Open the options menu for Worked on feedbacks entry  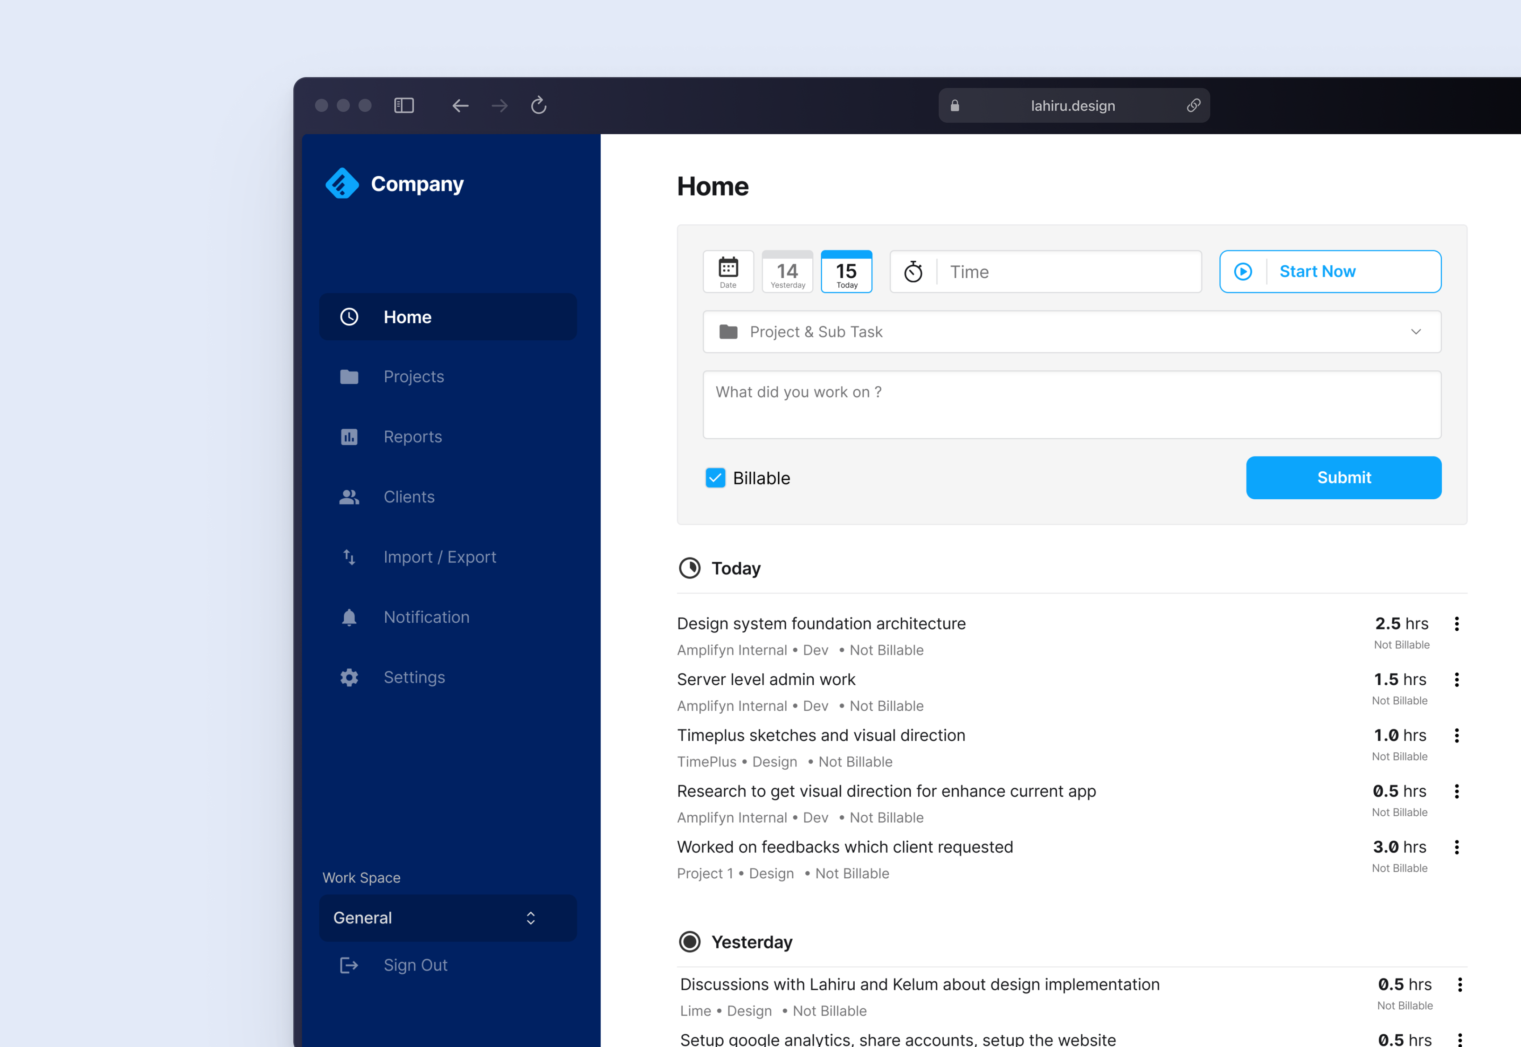pyautogui.click(x=1457, y=847)
